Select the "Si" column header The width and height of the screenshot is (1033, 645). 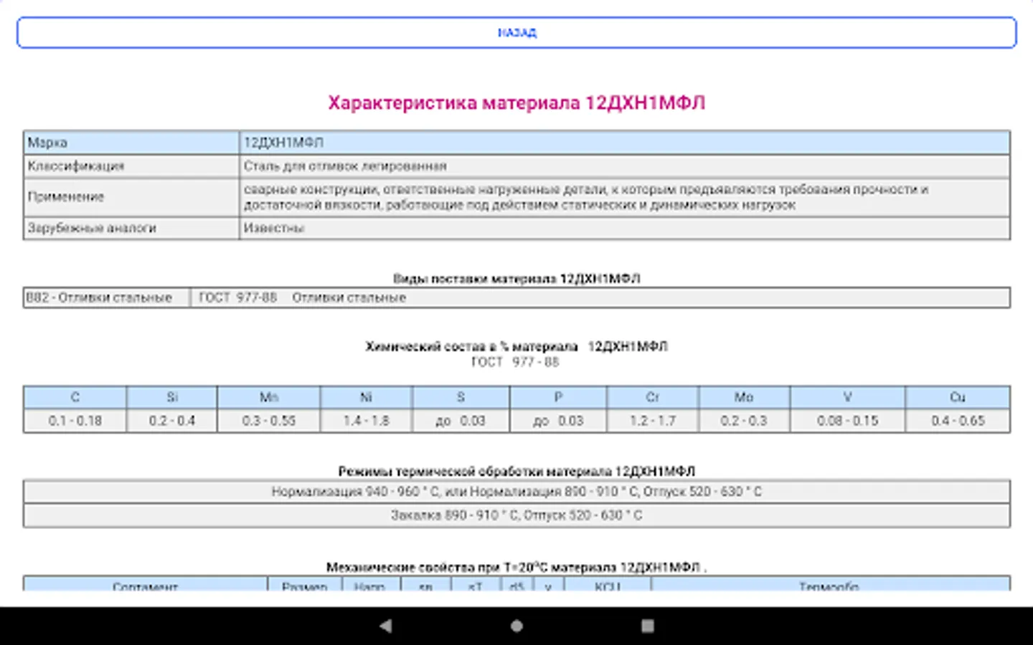pyautogui.click(x=172, y=397)
